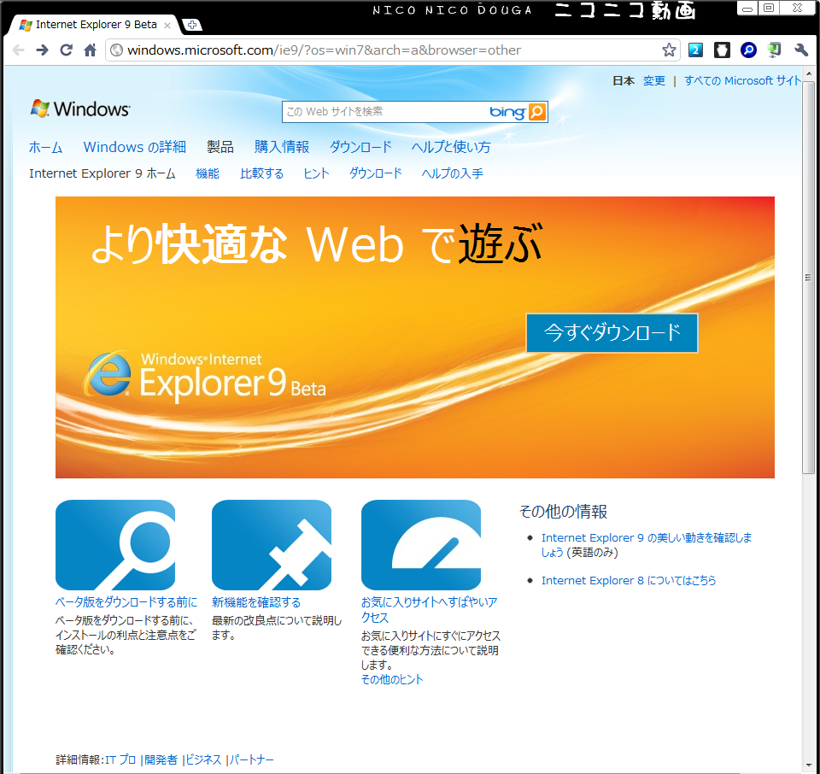Click the browser Back arrow

pyautogui.click(x=18, y=50)
